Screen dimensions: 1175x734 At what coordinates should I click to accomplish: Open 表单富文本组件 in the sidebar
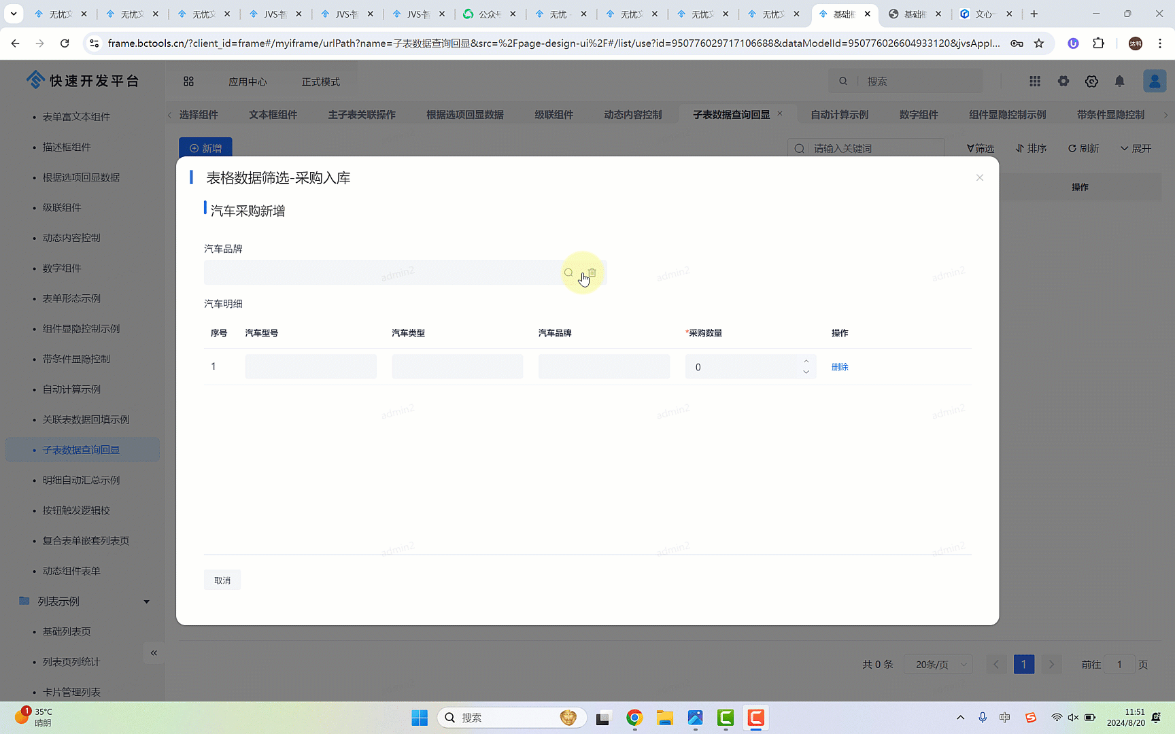(x=76, y=117)
